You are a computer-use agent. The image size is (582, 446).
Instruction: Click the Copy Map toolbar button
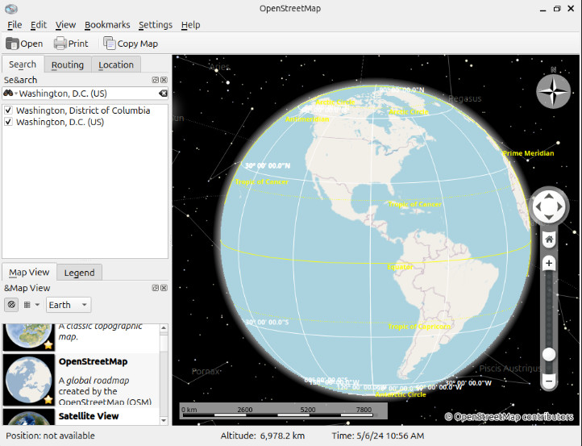tap(131, 44)
